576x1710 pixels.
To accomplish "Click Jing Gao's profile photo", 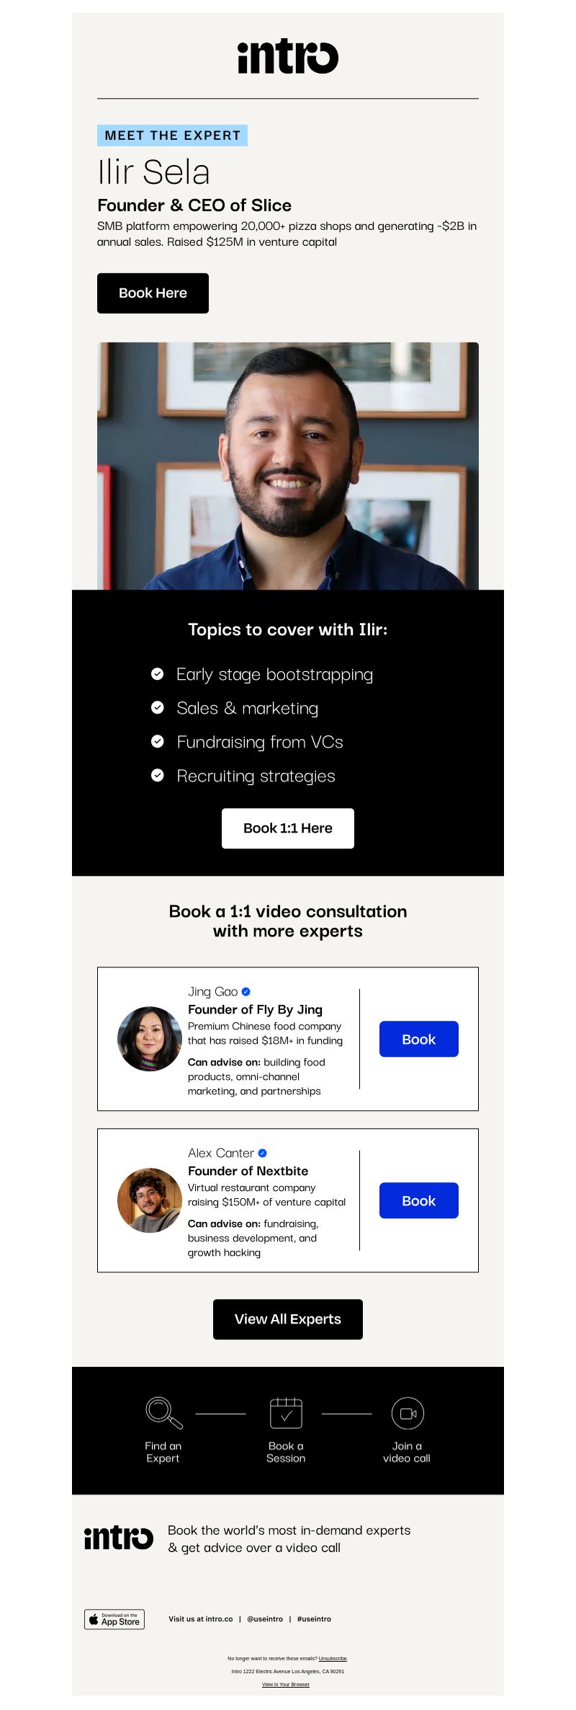I will [x=150, y=1039].
